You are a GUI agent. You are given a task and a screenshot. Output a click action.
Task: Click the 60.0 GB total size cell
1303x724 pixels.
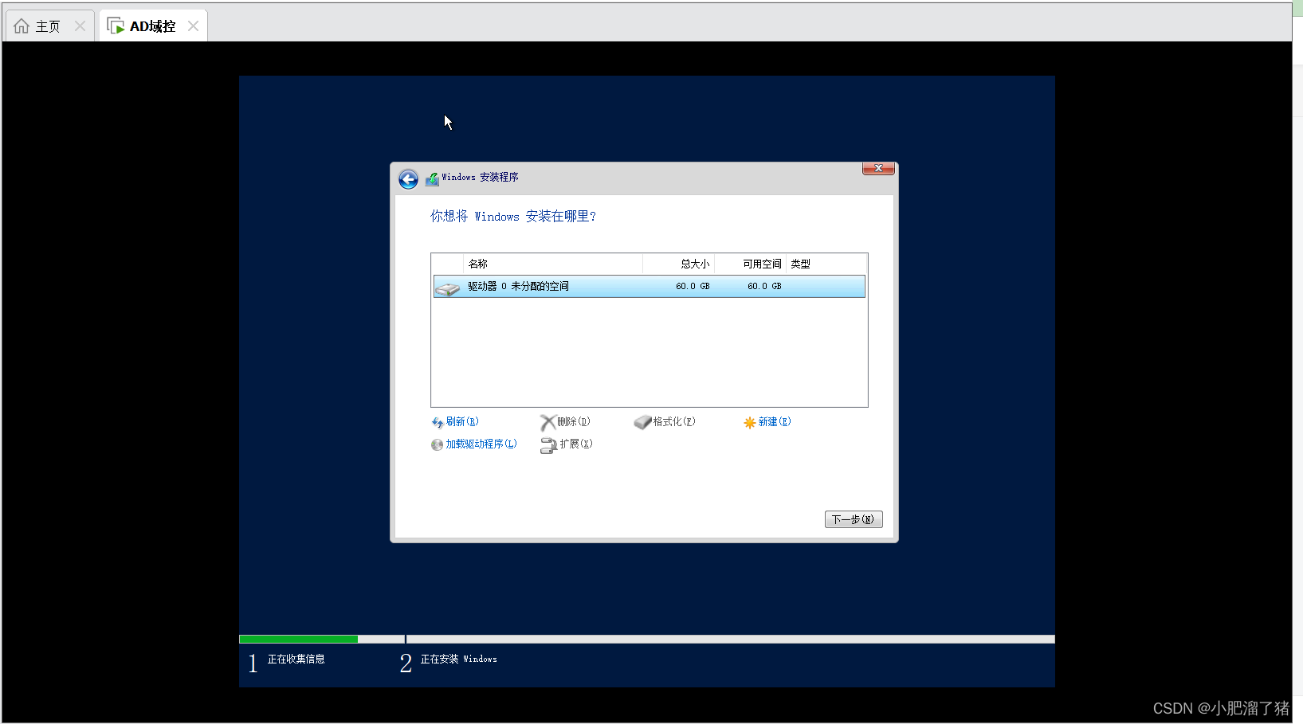coord(693,287)
